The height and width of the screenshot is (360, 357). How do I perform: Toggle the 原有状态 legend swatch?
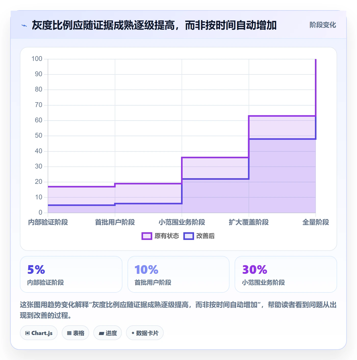147,236
